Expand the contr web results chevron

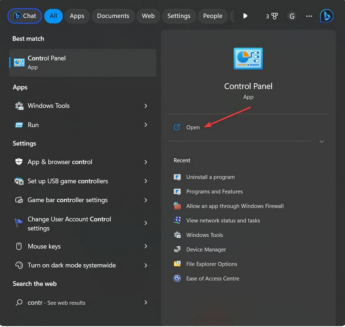pos(145,302)
